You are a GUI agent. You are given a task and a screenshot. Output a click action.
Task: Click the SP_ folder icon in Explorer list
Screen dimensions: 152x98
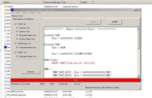click(5, 13)
